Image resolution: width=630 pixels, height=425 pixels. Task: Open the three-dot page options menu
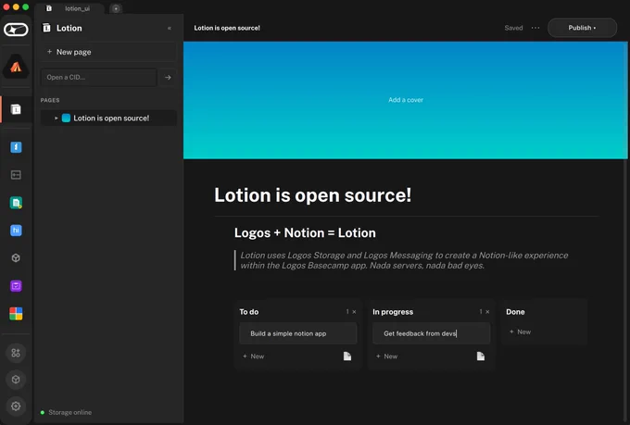[x=535, y=28]
